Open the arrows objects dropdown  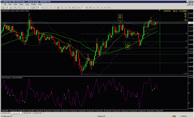(74, 8)
